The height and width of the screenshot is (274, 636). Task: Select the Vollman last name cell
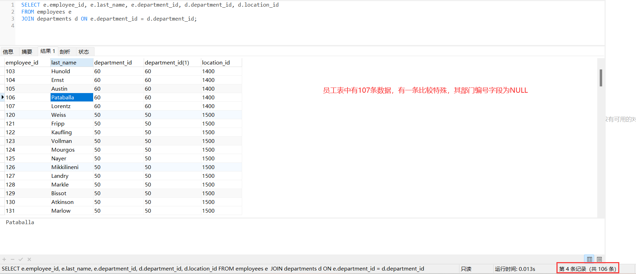(72, 141)
